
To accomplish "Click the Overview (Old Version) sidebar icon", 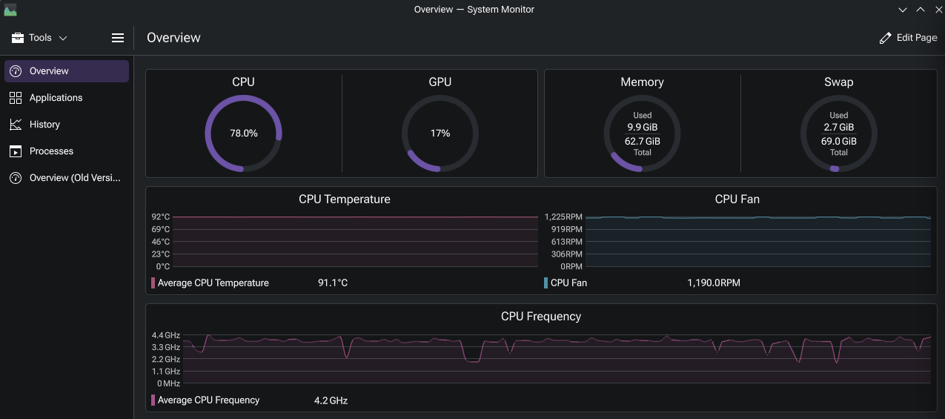I will [x=16, y=178].
